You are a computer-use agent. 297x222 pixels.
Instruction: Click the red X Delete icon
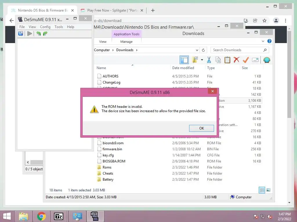coord(236,60)
